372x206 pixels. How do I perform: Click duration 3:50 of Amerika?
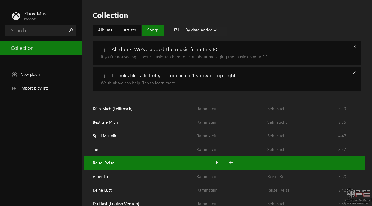342,177
